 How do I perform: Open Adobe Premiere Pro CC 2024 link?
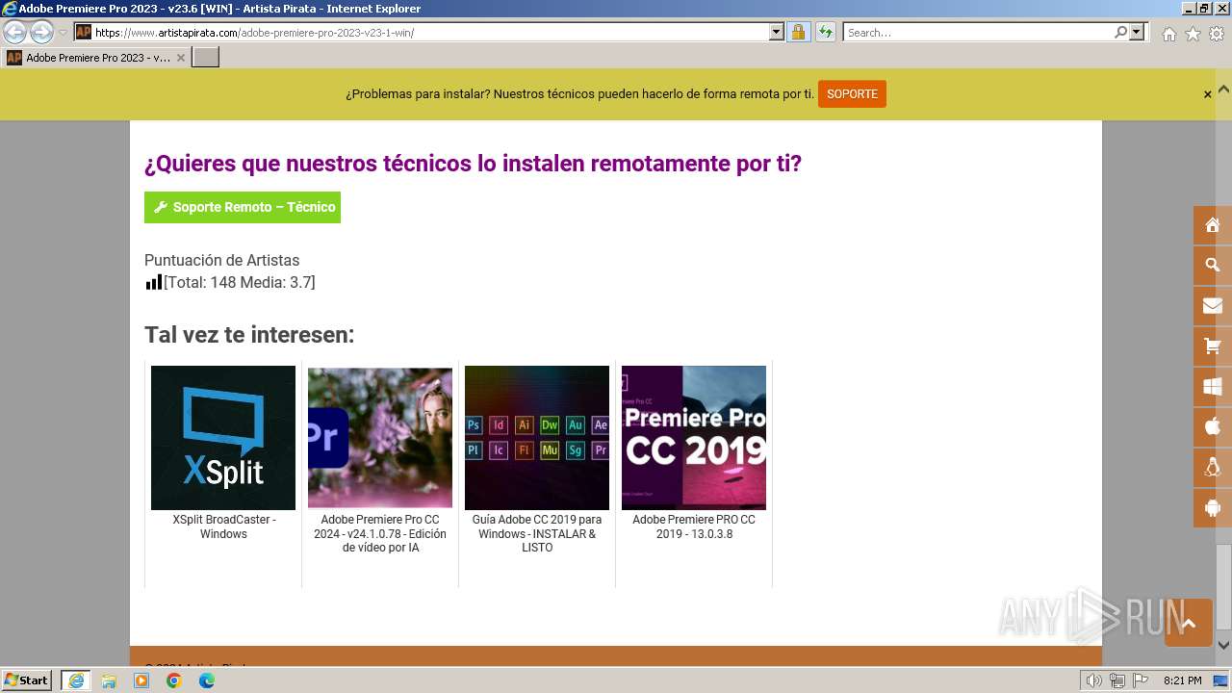(x=380, y=533)
